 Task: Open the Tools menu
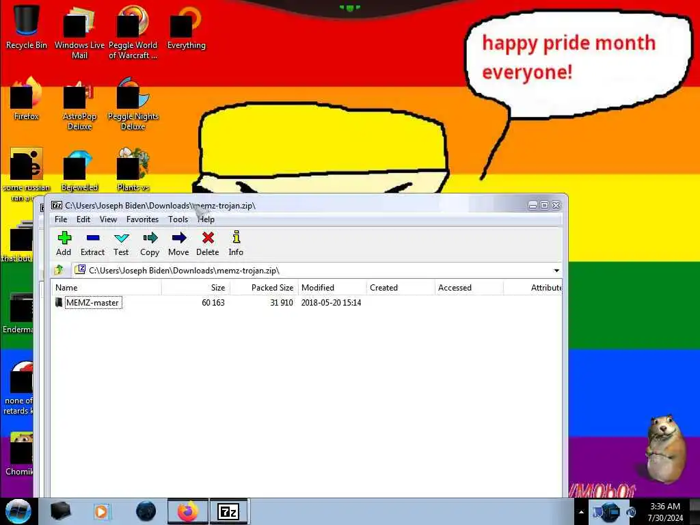[178, 219]
